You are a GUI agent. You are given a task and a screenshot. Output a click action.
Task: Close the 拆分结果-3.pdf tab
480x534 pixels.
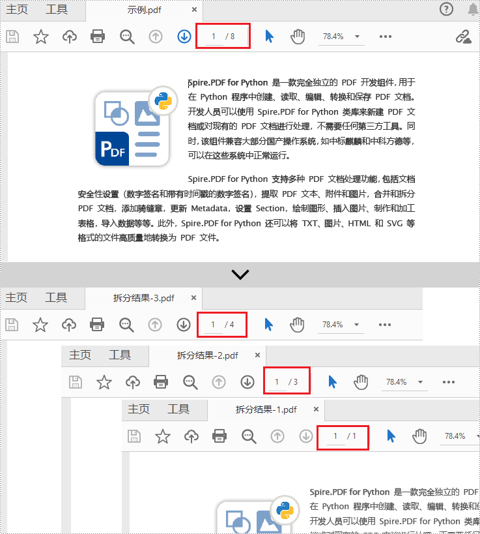click(193, 298)
